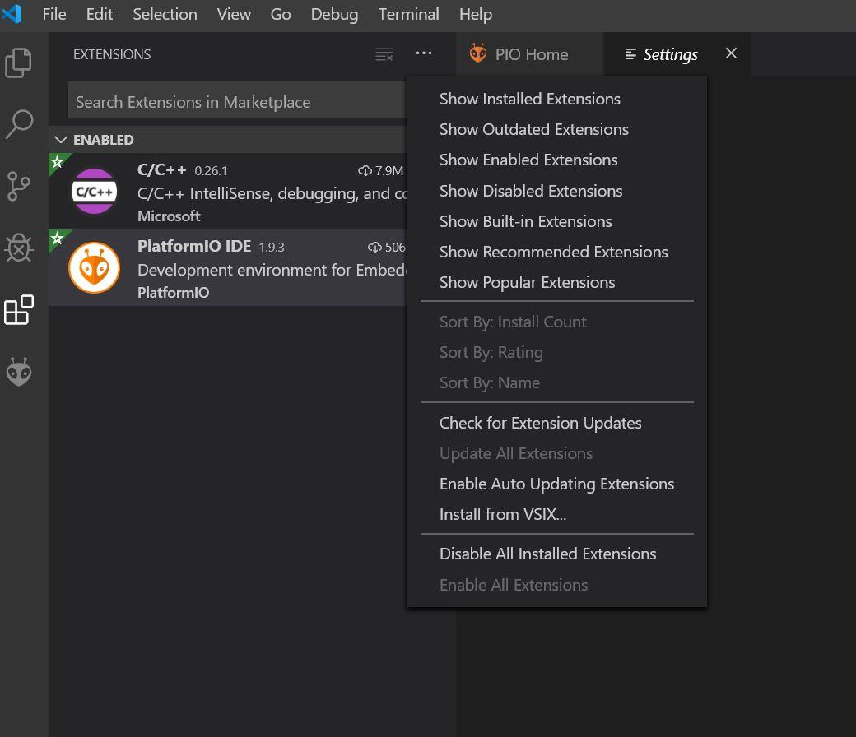Click the 7.9M download count
This screenshot has width=856, height=737.
point(381,171)
